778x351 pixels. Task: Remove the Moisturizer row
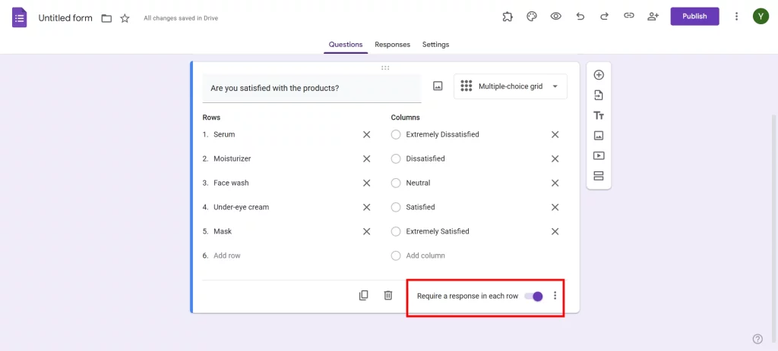tap(367, 158)
